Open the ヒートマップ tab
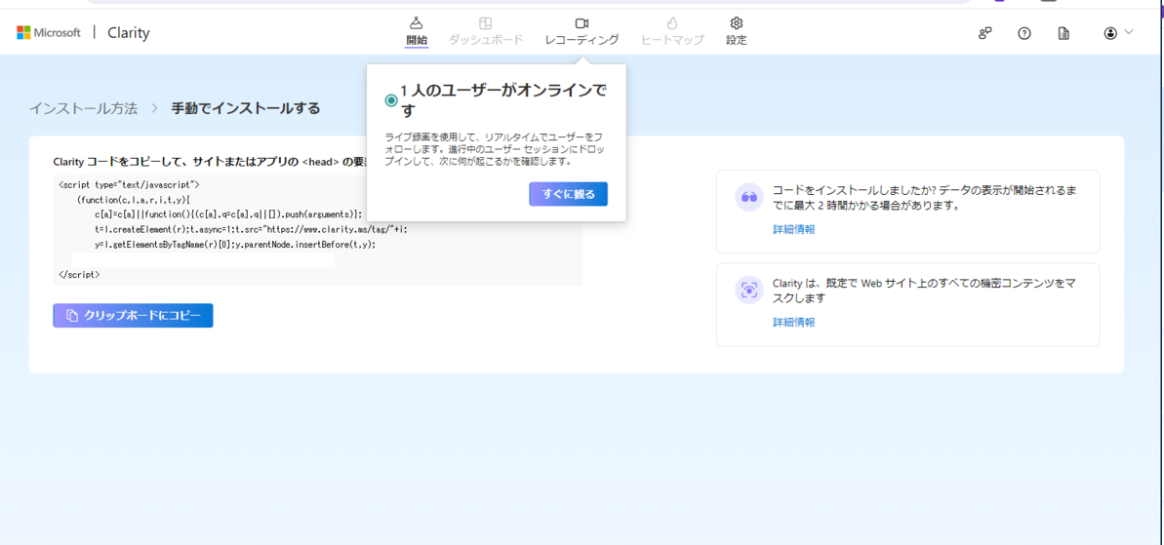This screenshot has width=1164, height=545. tap(672, 32)
